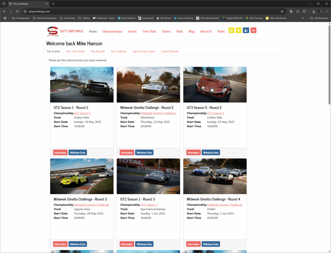Screen dimensions: 331x253
Task: Open the All Bookmarks folder
Action: pos(319,18)
